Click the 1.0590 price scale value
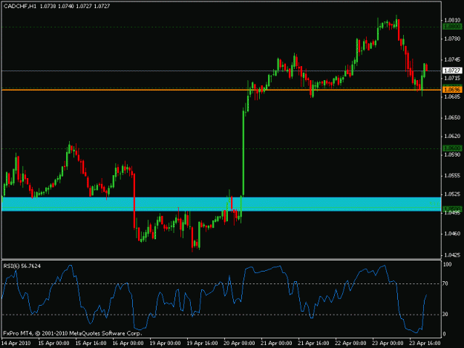Screen dimensions: 464x348 coord(452,154)
